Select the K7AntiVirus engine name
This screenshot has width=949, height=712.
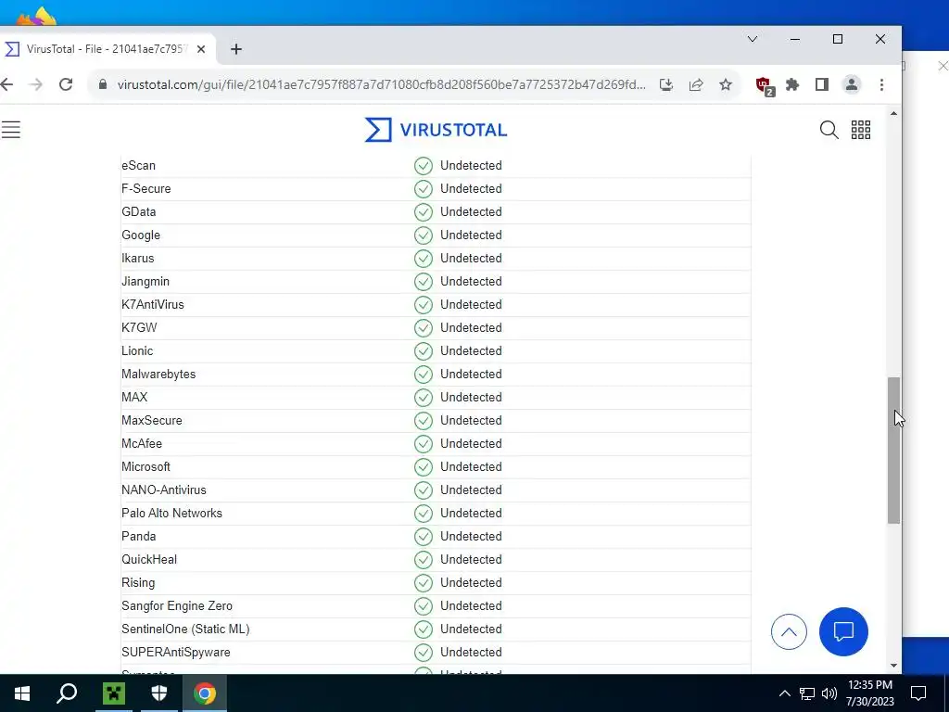[x=153, y=304]
